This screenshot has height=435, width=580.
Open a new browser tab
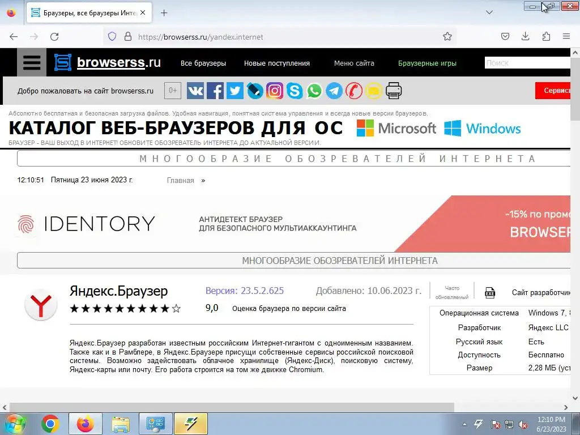click(164, 13)
